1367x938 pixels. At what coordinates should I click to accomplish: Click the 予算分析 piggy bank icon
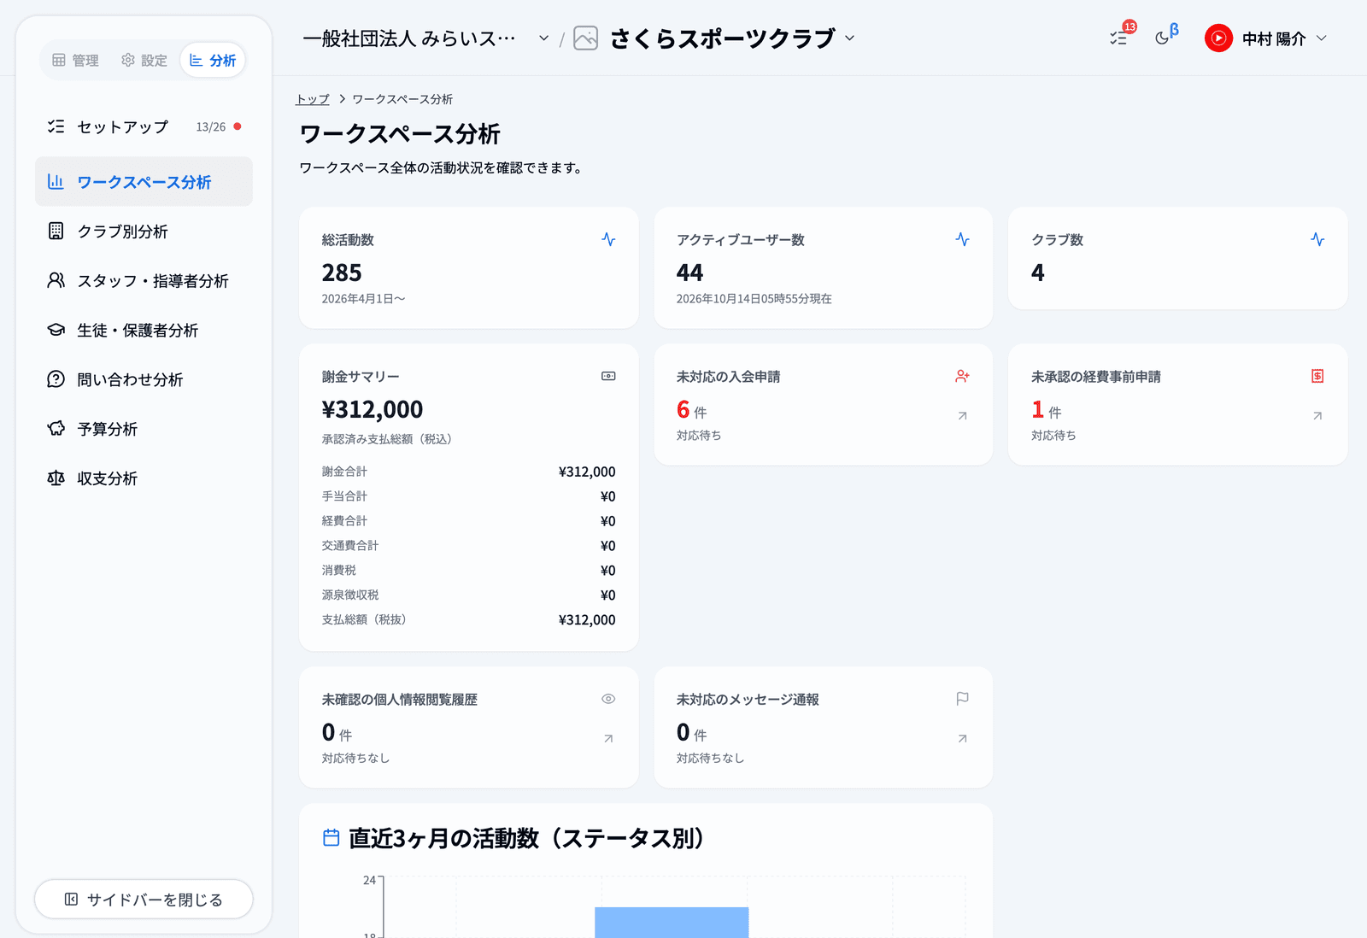pyautogui.click(x=56, y=429)
